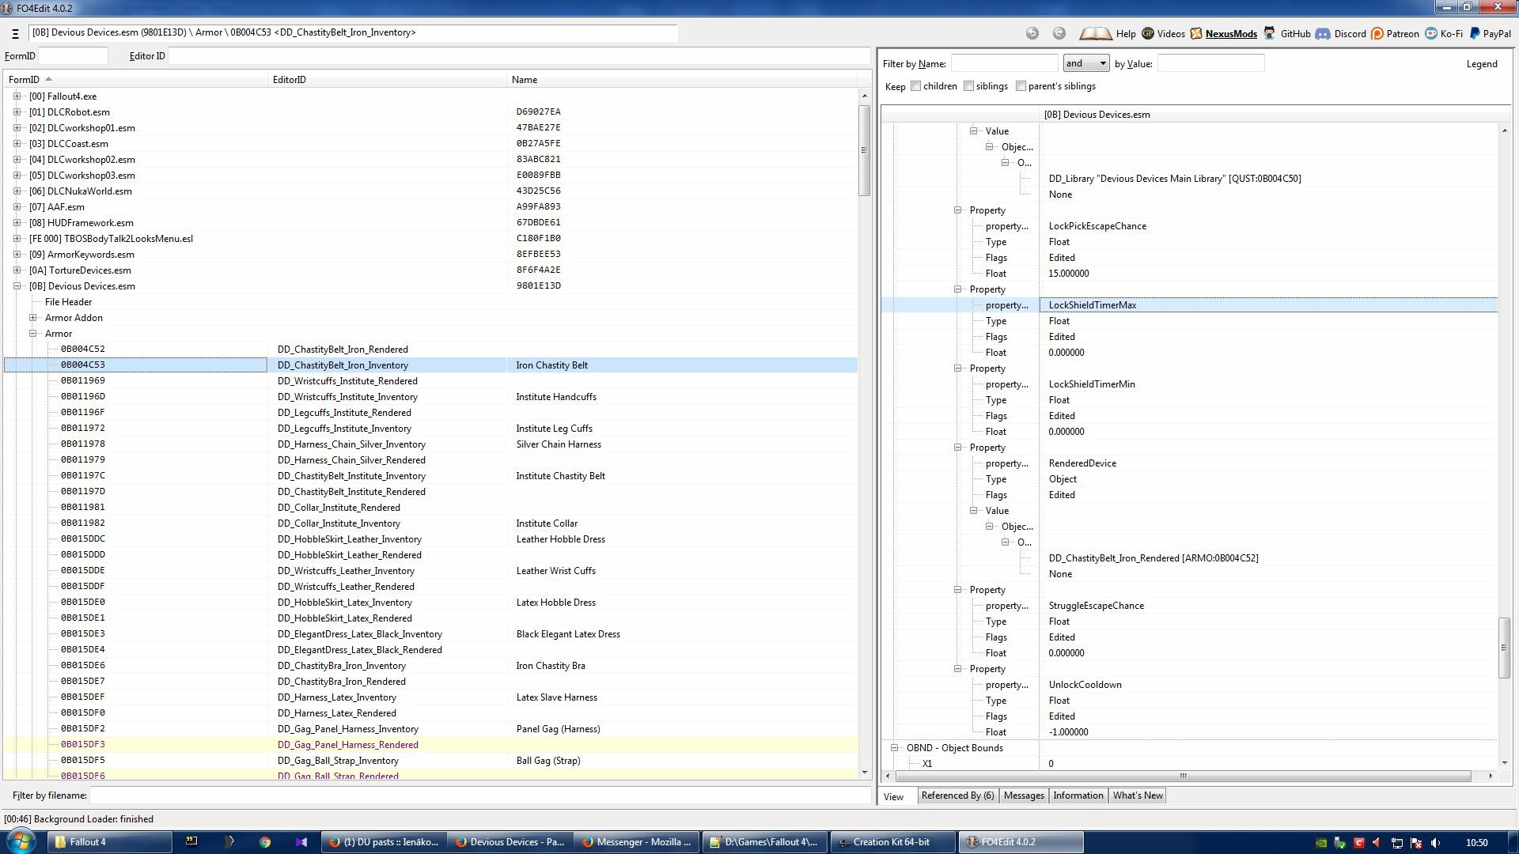Select the 'Institute Handcuffs' name cell
1519x854 pixels.
click(x=556, y=397)
